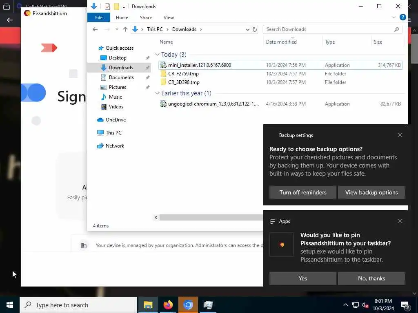Viewport: 418px width, 313px height.
Task: Open Videos in navigation pane
Action: (116, 107)
